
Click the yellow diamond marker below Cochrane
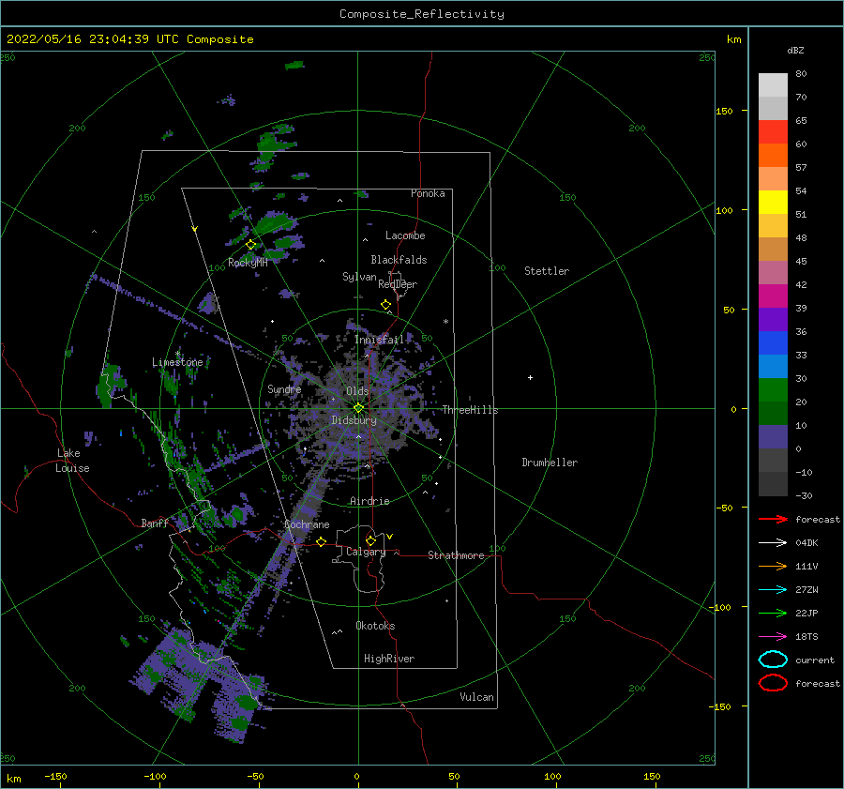click(x=322, y=542)
